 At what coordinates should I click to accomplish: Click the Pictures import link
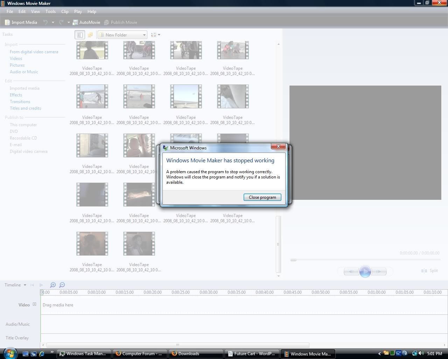click(x=17, y=65)
